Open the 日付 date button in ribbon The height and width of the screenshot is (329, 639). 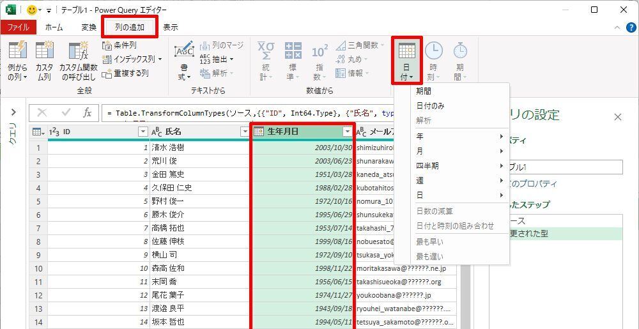[x=406, y=61]
